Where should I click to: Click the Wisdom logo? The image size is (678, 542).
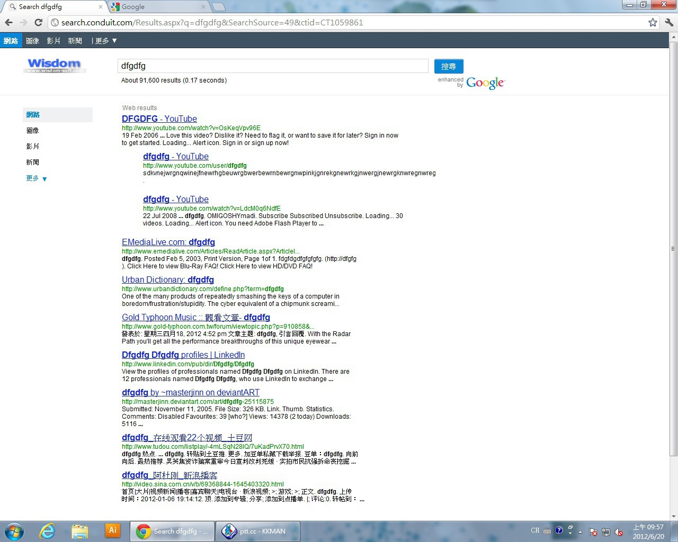tap(55, 66)
